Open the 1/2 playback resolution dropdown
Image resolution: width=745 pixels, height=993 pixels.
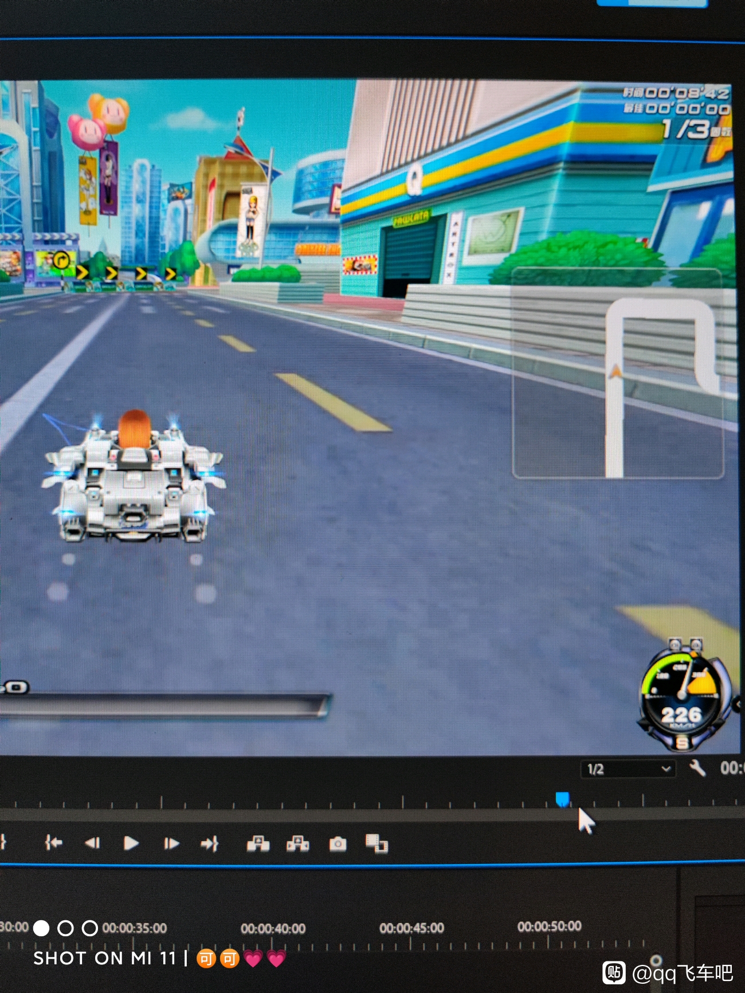tap(628, 769)
